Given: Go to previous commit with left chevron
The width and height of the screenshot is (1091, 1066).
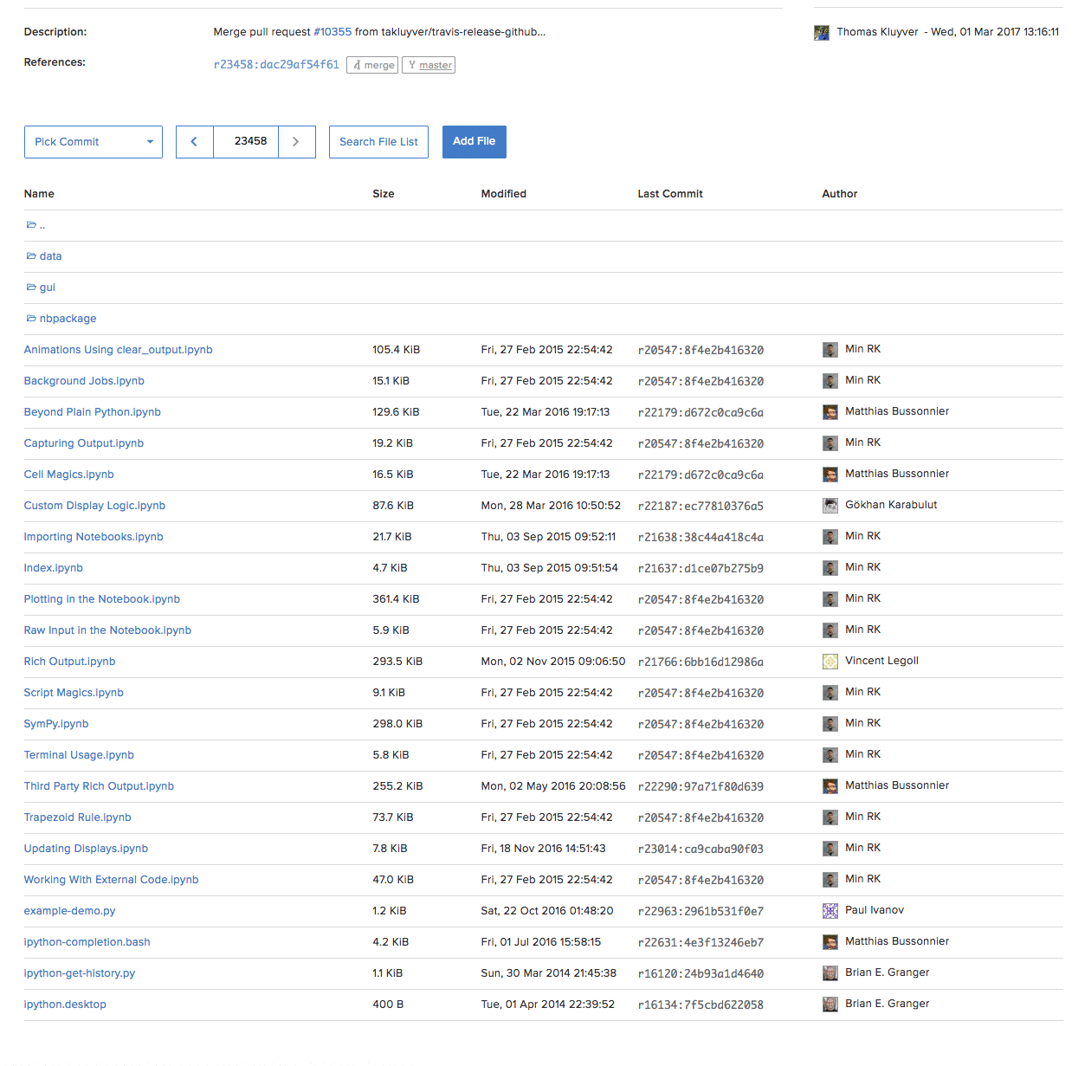Looking at the screenshot, I should coord(194,142).
